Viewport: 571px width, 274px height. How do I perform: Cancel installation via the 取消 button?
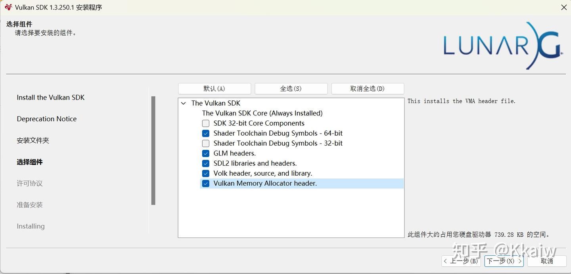547,261
